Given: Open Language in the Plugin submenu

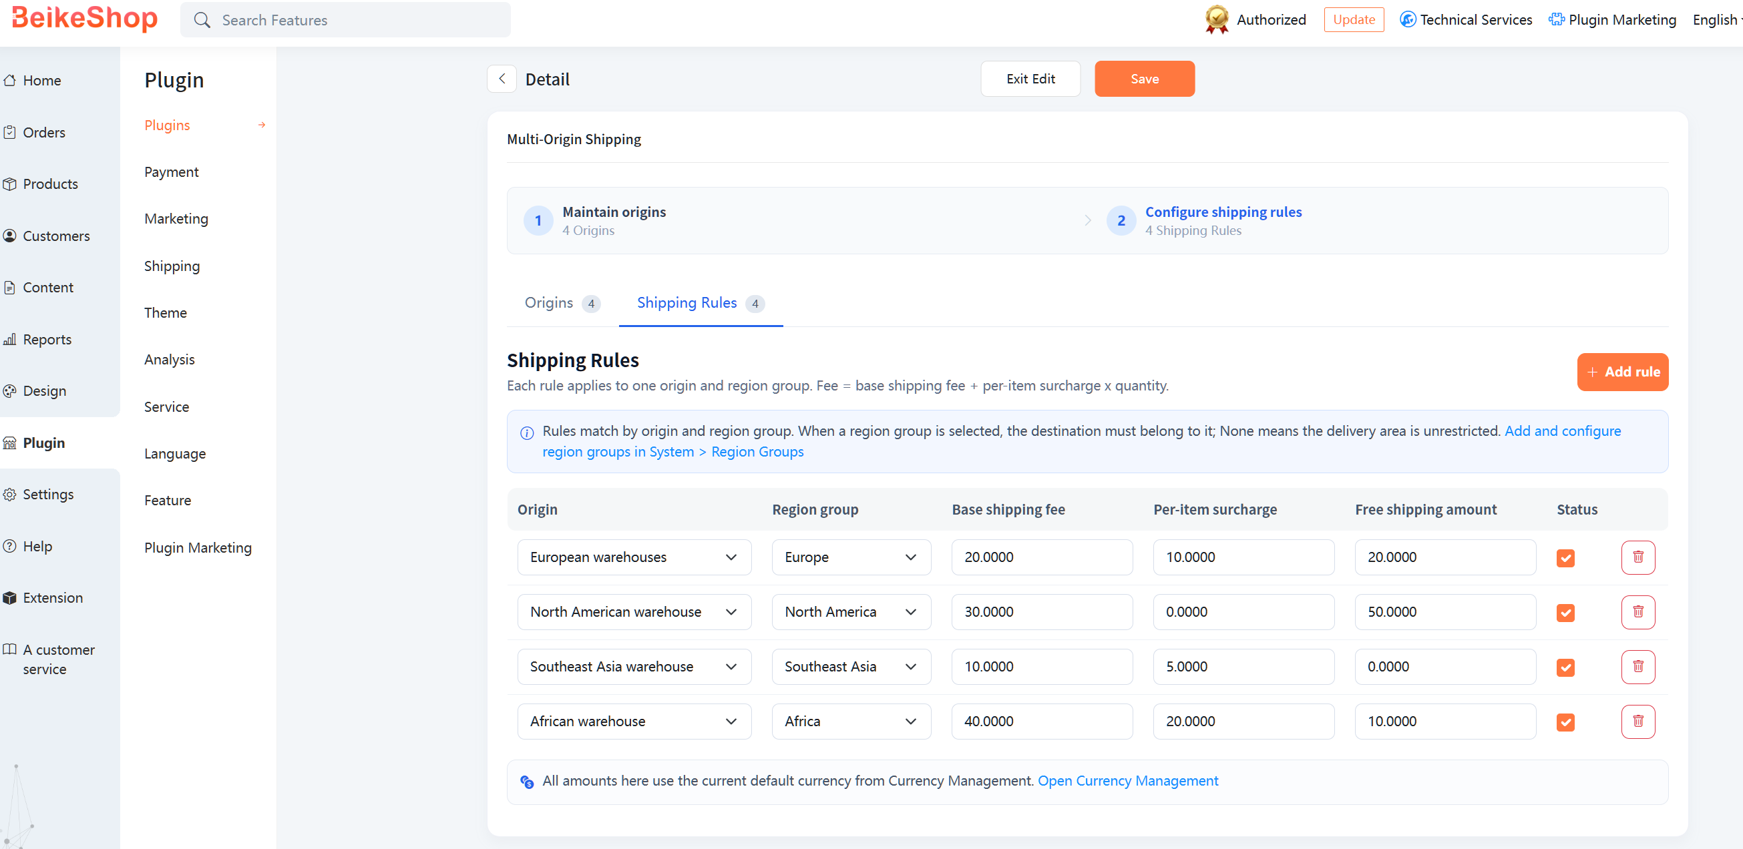Looking at the screenshot, I should (174, 454).
